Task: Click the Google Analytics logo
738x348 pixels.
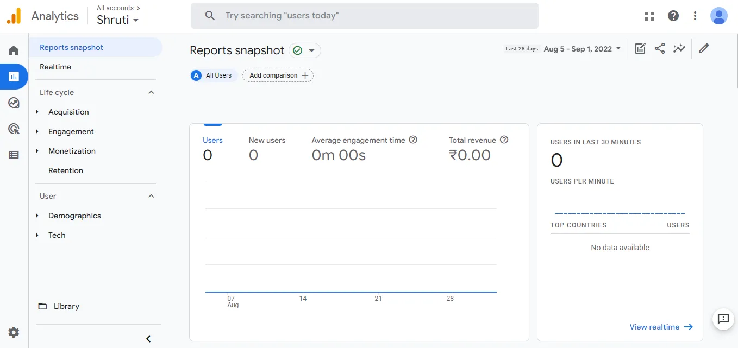Action: point(14,16)
